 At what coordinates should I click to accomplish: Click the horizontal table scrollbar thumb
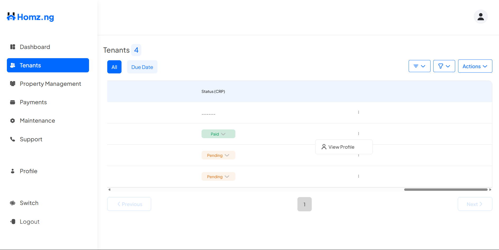446,189
